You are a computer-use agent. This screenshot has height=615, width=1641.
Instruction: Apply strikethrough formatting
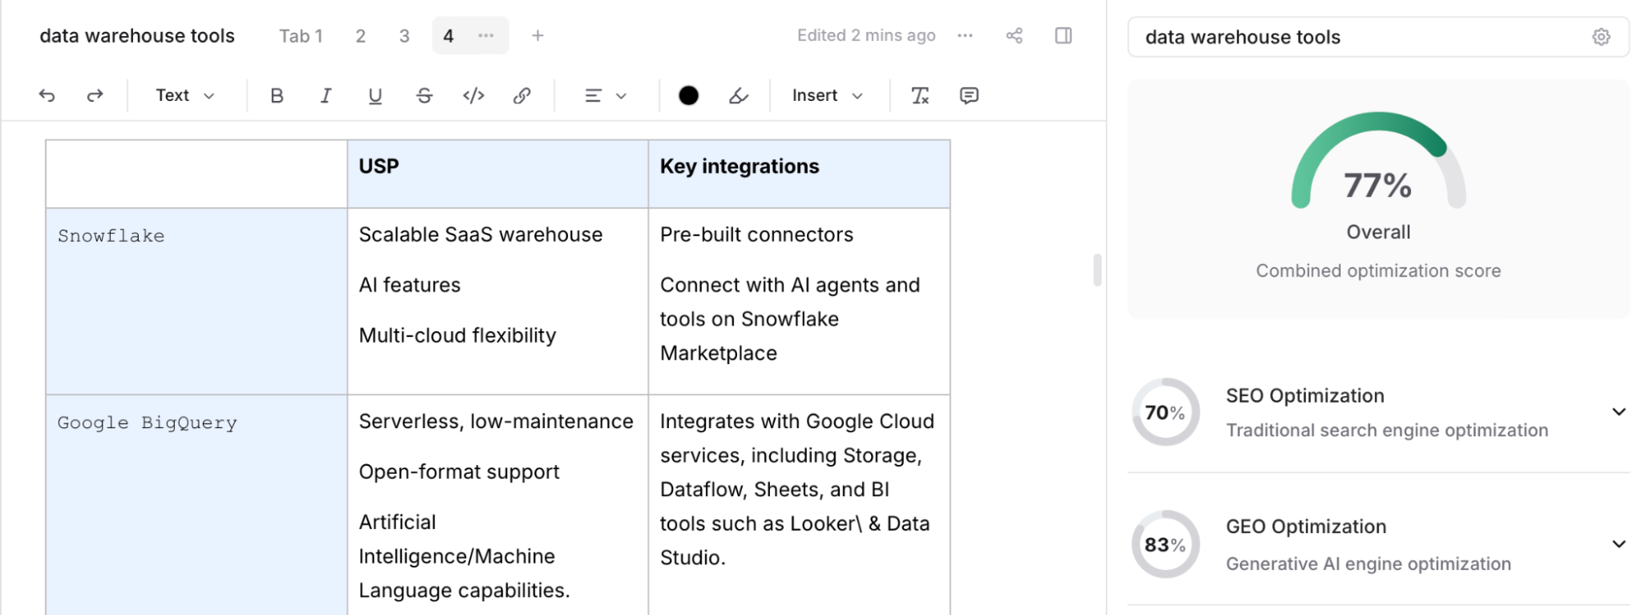coord(424,96)
